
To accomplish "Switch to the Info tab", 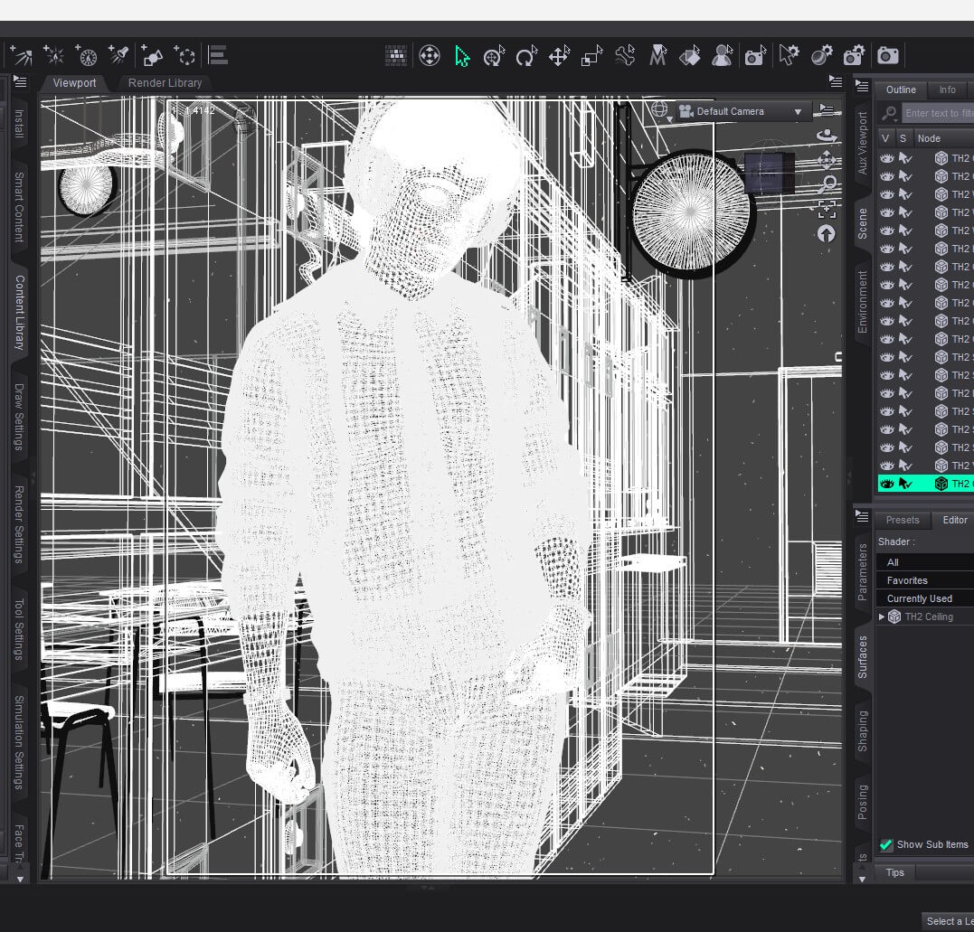I will (x=947, y=90).
